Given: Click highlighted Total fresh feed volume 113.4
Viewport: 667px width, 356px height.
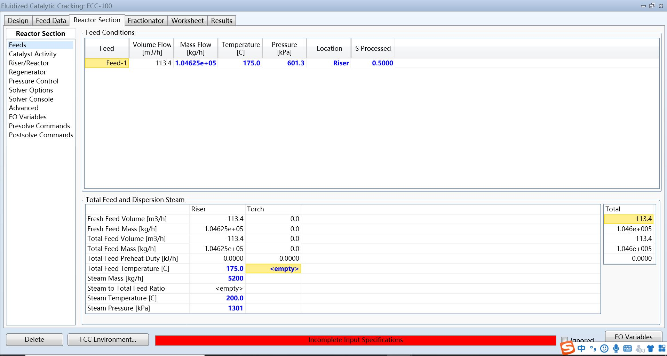Looking at the screenshot, I should point(629,219).
